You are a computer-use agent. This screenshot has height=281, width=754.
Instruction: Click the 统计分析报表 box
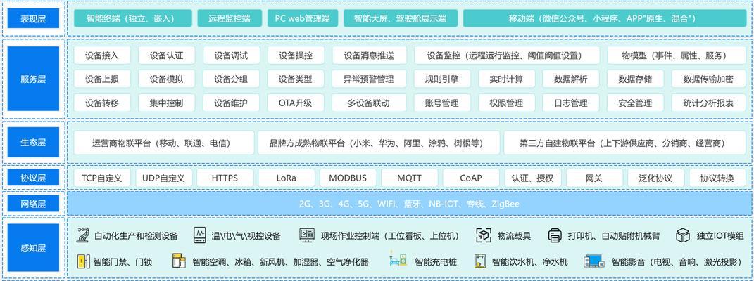tap(708, 103)
